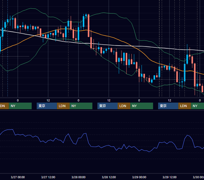The image size is (204, 180).
Task: Click the 3/28 12:00 time axis label
Action: (109, 177)
